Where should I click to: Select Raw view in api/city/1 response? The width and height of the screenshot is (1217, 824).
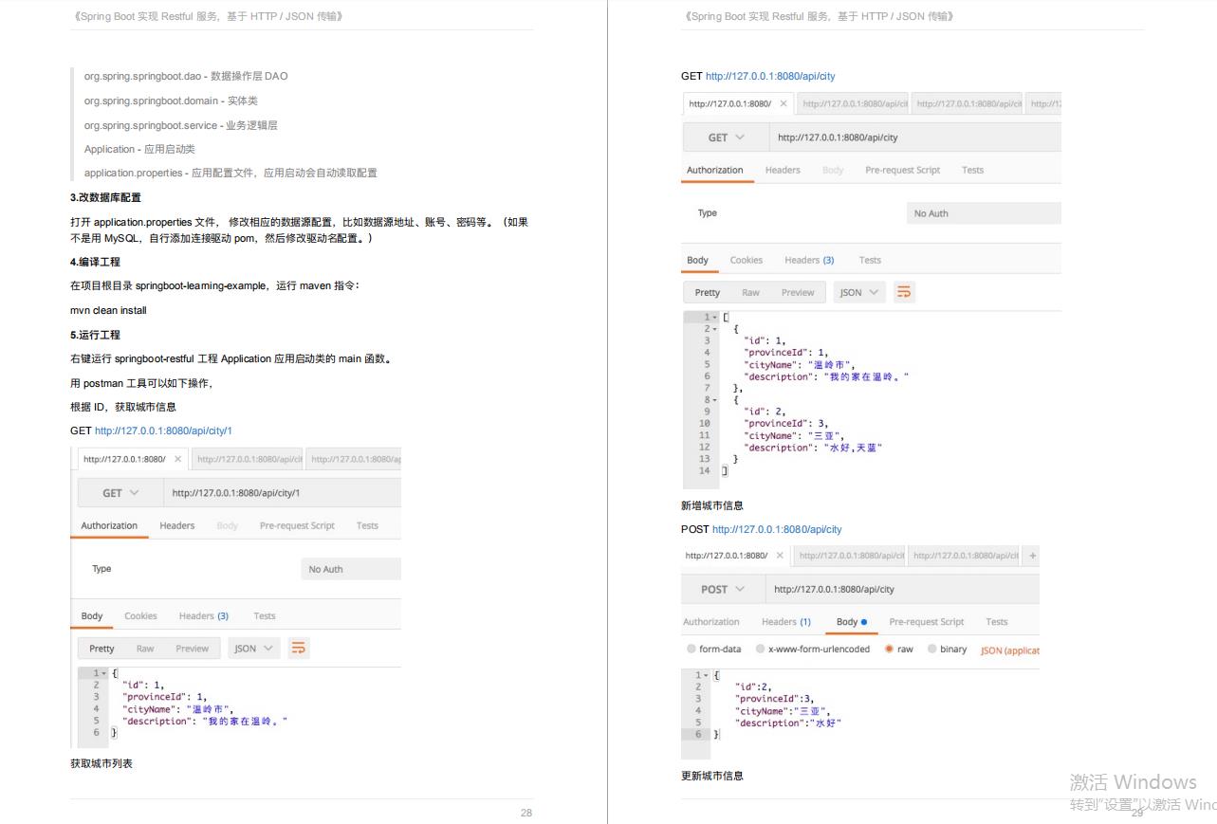point(145,649)
